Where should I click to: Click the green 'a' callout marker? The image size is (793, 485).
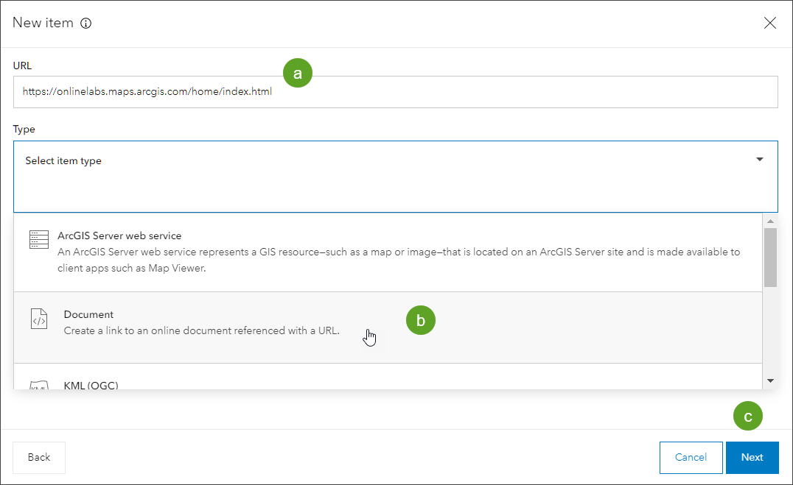(298, 73)
